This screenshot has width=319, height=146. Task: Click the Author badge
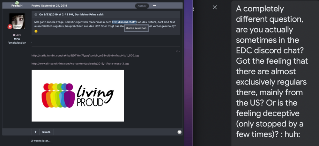click(x=142, y=6)
